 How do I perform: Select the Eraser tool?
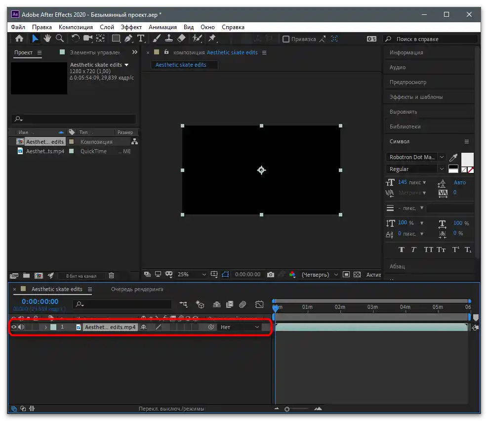click(181, 39)
